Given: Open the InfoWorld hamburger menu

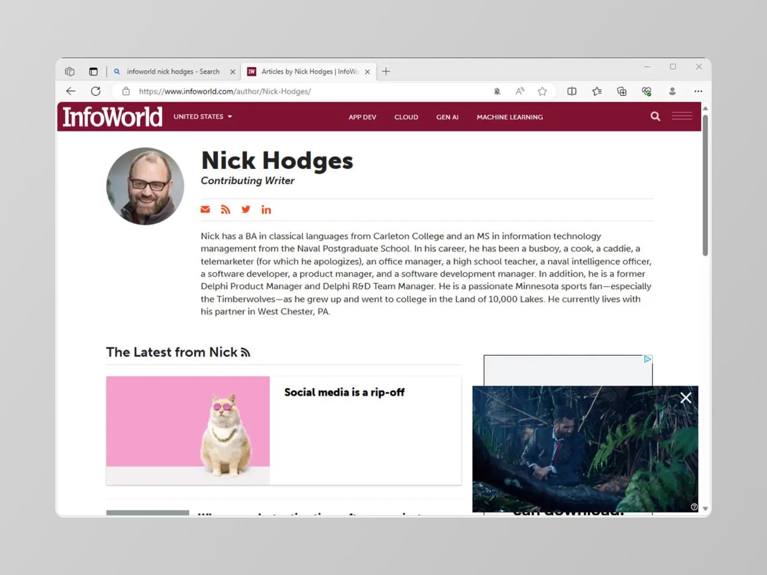Looking at the screenshot, I should coord(682,116).
